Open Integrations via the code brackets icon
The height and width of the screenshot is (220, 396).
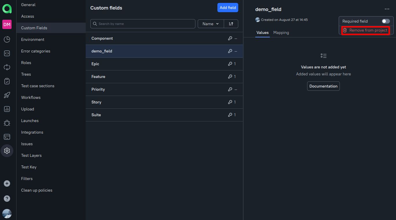[x=7, y=53]
